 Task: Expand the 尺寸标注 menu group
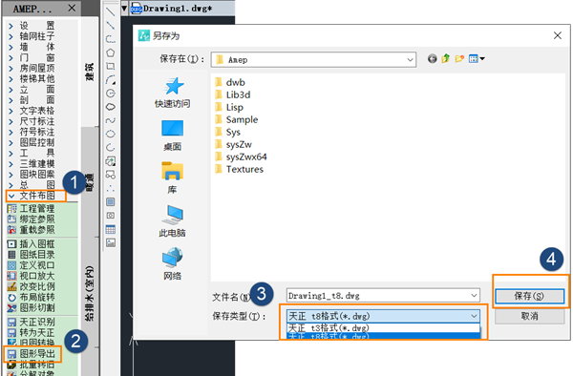pyautogui.click(x=32, y=121)
